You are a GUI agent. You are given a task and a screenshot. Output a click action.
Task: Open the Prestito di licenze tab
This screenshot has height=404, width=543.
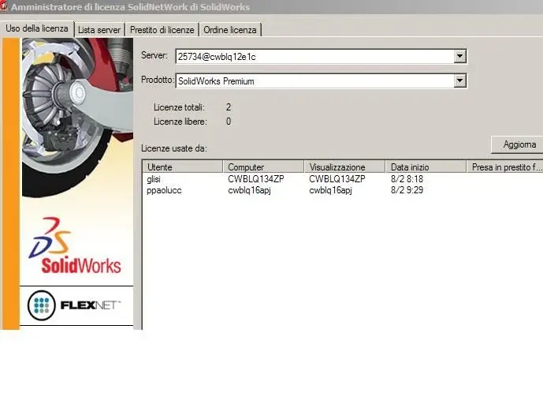[x=162, y=30]
